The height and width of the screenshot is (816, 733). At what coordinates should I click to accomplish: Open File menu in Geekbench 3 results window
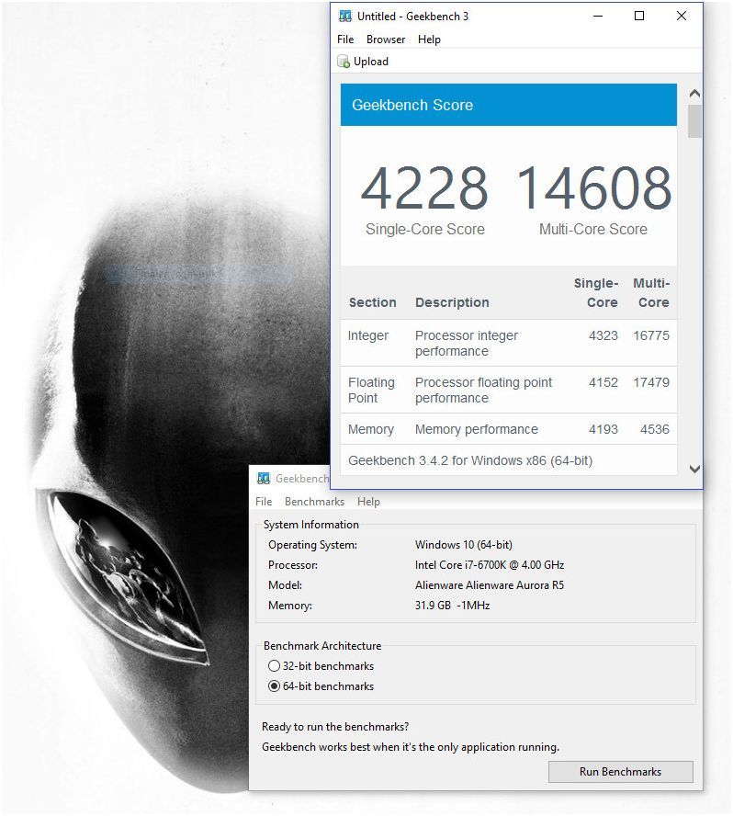(345, 40)
